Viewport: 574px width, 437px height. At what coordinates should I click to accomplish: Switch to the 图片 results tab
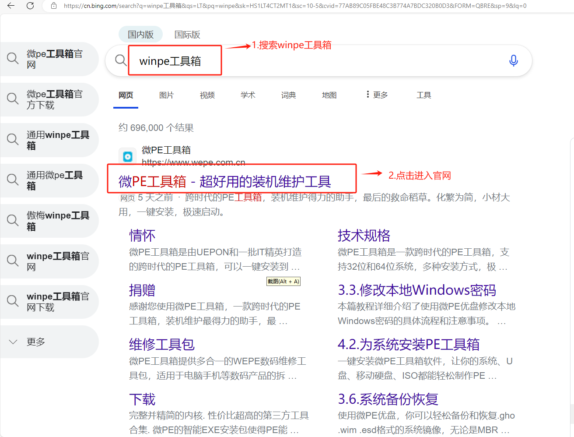[166, 95]
